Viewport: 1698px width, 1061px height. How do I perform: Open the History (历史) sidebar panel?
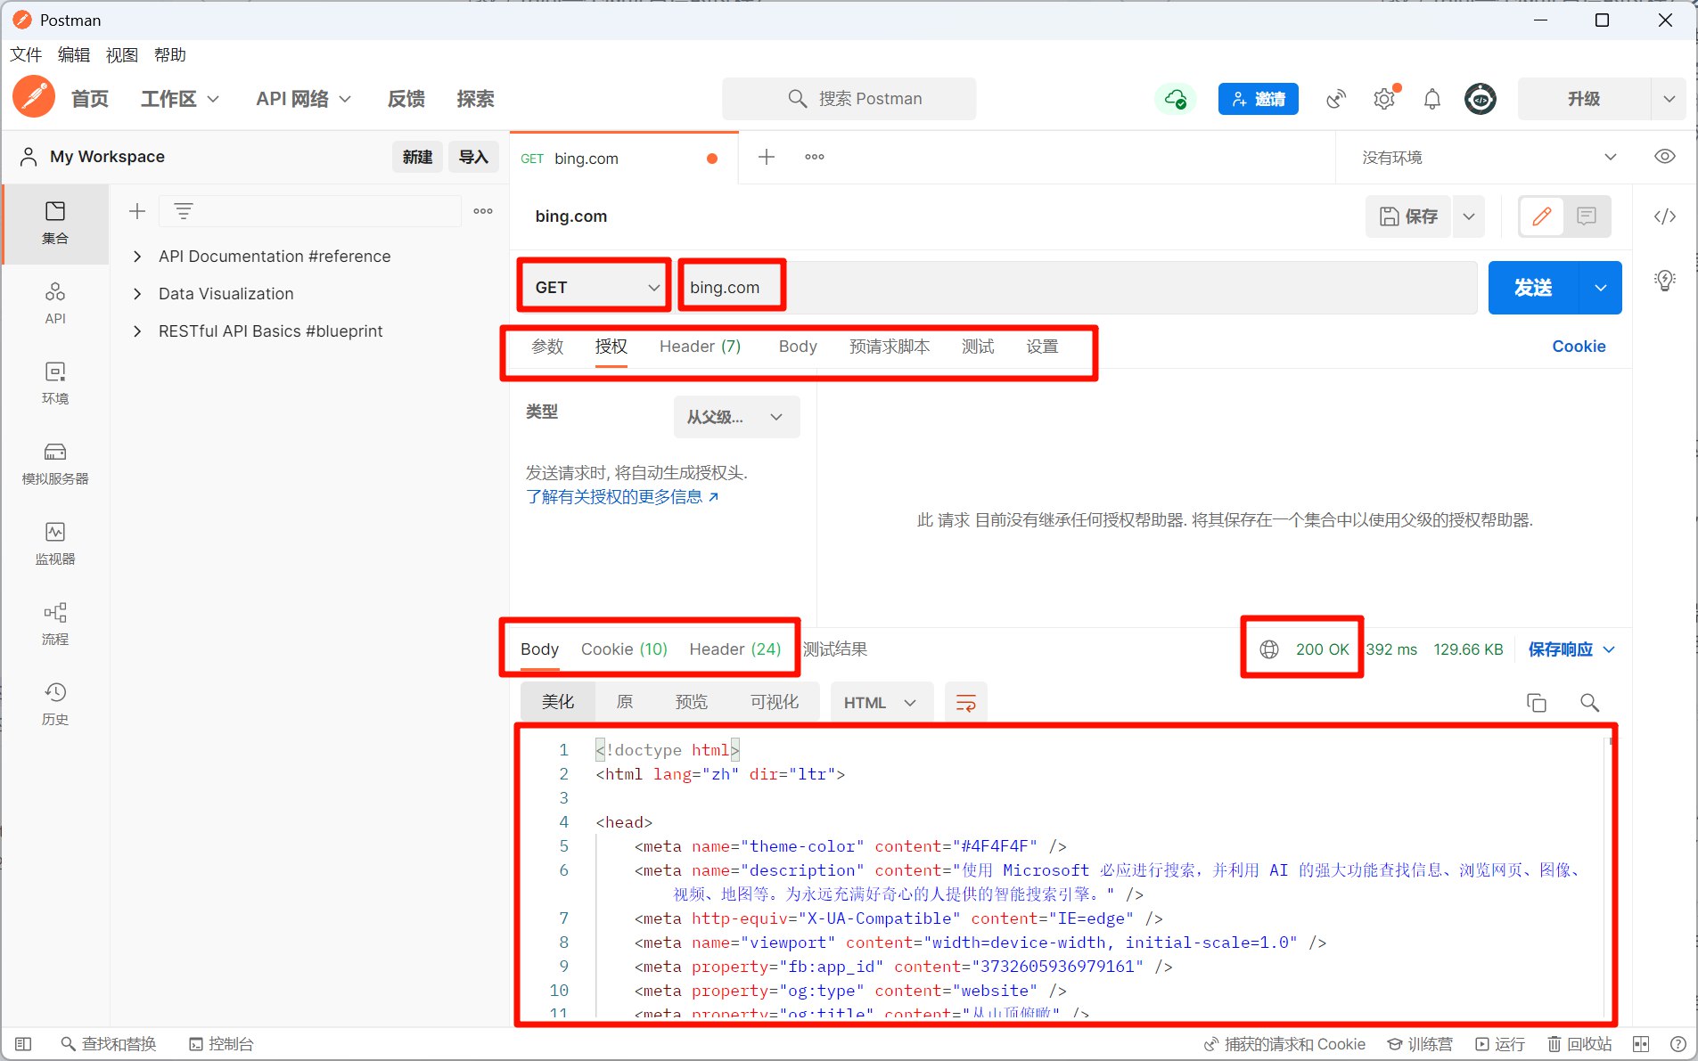[55, 703]
